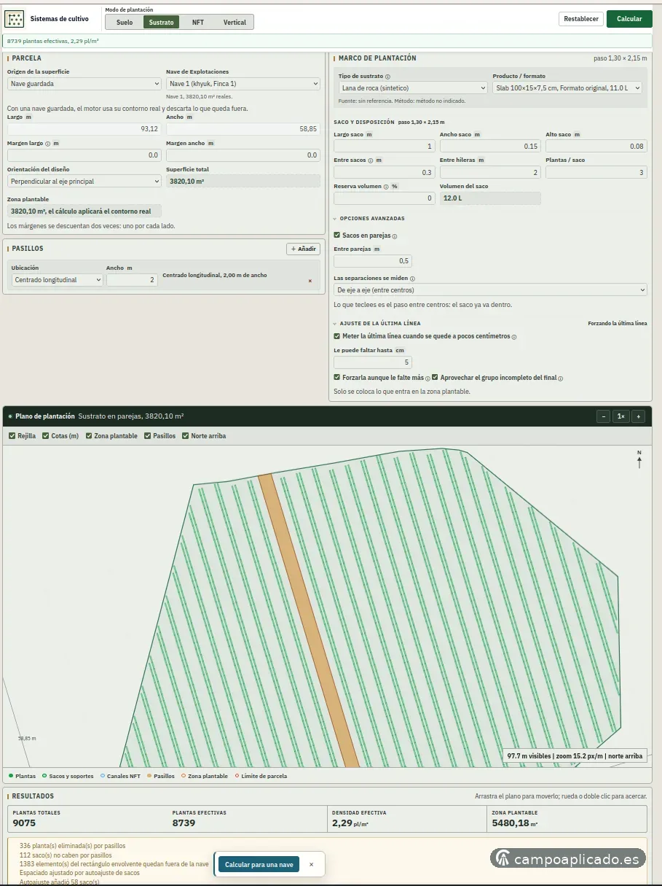Remove the Centrado longitudinal aisle with the red ×

coord(310,281)
